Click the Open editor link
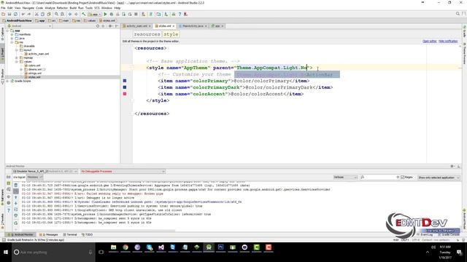Viewport: 467px width, 262px height. 429,41
